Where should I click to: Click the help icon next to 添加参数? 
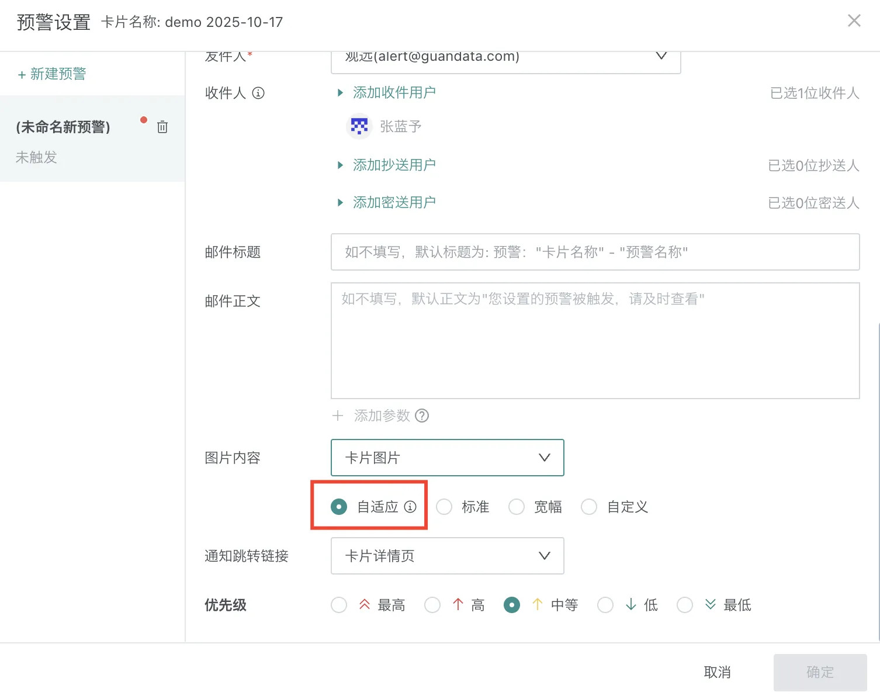[422, 416]
